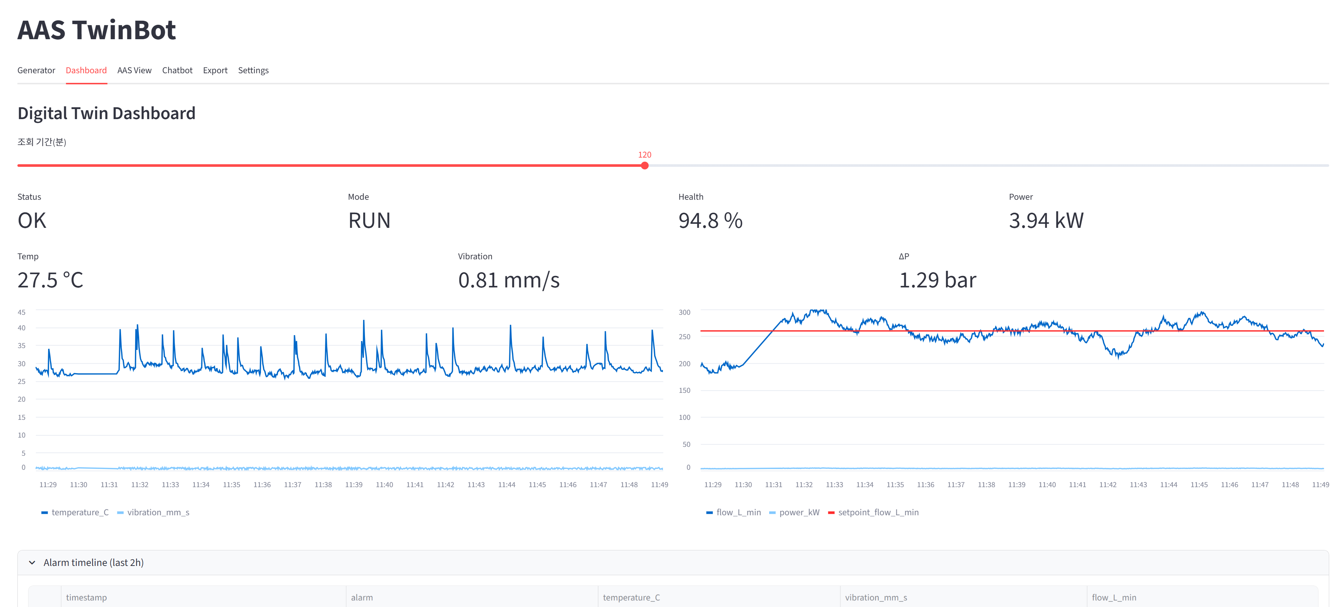
Task: Toggle setpoint_flow_L_min red legend swatch
Action: point(831,513)
